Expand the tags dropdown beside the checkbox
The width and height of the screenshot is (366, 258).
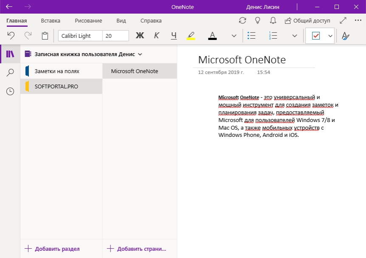pyautogui.click(x=330, y=36)
